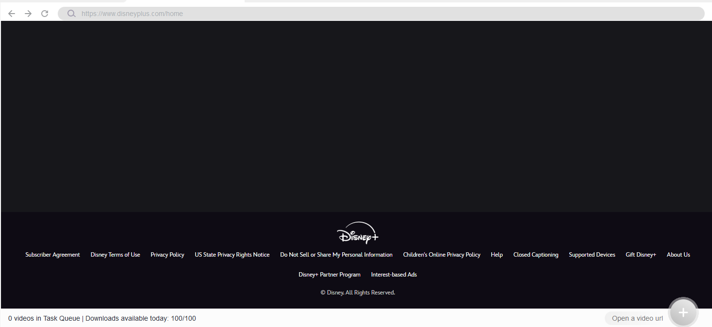Open the Privacy Policy link
Image resolution: width=712 pixels, height=327 pixels.
pos(167,255)
